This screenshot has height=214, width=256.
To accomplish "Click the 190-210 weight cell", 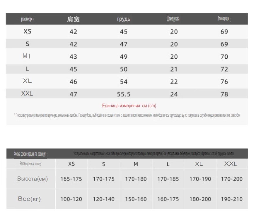I will pyautogui.click(x=232, y=199).
